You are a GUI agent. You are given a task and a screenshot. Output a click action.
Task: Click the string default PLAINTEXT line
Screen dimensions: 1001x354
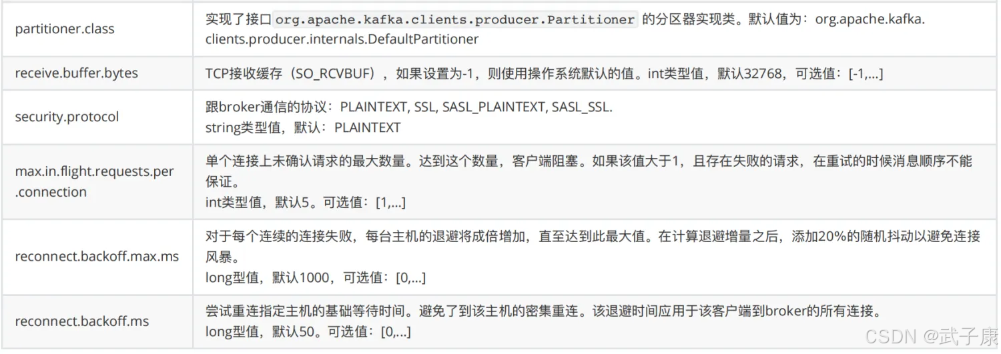click(x=303, y=127)
